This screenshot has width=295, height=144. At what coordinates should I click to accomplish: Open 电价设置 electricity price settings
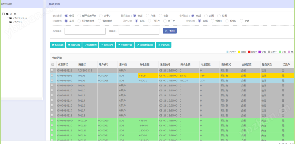point(57,45)
